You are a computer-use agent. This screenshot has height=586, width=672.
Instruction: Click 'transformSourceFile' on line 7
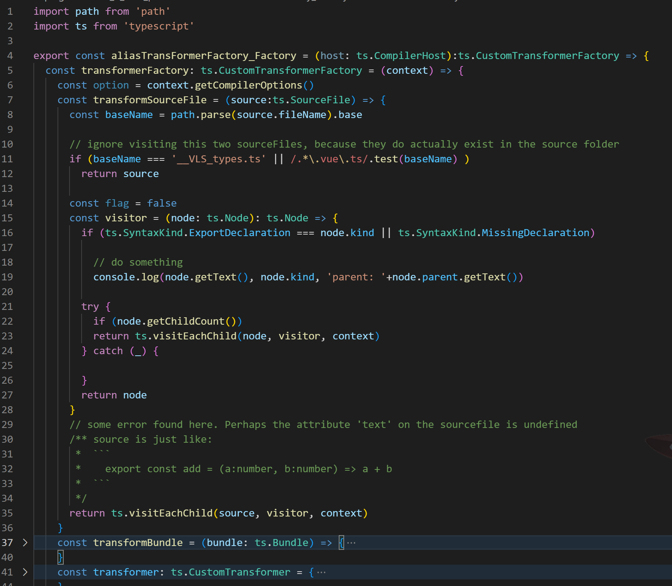[150, 100]
